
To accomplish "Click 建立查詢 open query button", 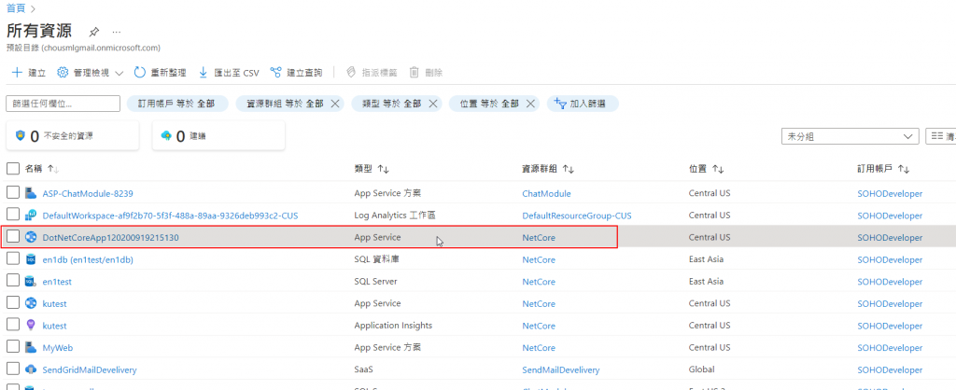I will click(x=296, y=73).
